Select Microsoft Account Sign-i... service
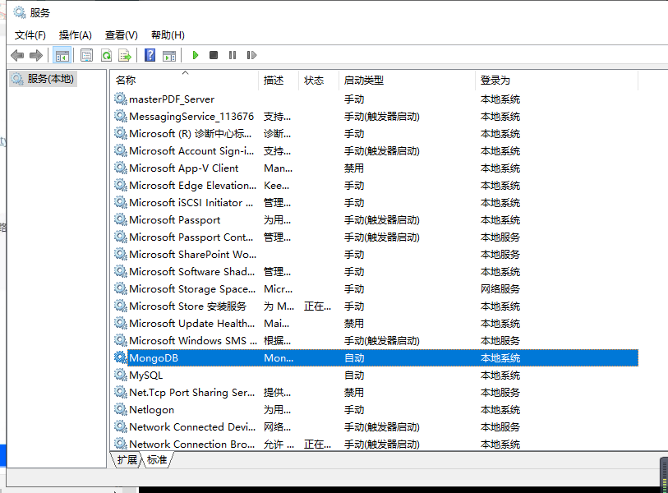 (191, 151)
